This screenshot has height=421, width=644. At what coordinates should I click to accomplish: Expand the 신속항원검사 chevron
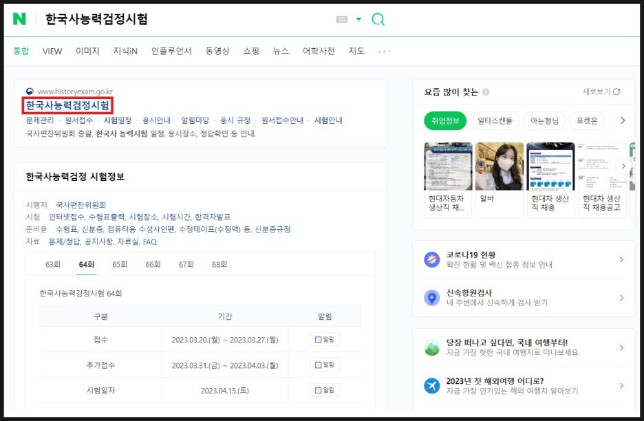coord(621,297)
